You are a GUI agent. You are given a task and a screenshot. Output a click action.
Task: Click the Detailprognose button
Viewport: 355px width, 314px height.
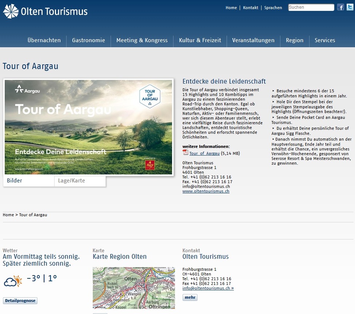pos(20,301)
